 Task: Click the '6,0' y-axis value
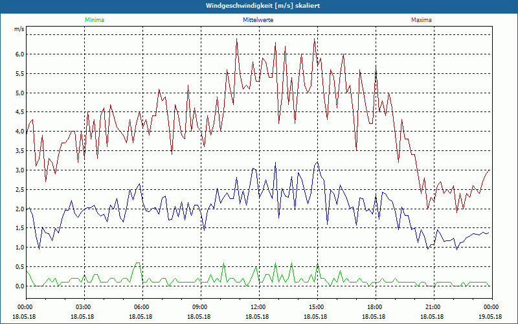tap(20, 54)
